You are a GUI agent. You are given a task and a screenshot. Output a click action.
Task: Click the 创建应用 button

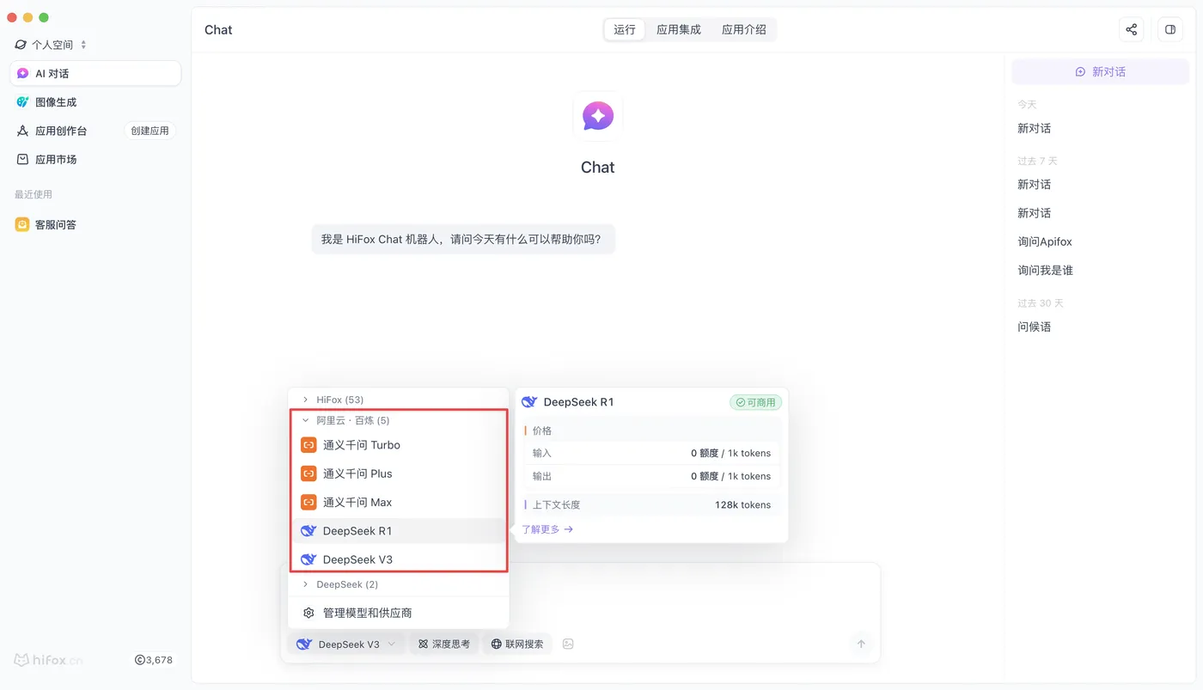click(150, 131)
